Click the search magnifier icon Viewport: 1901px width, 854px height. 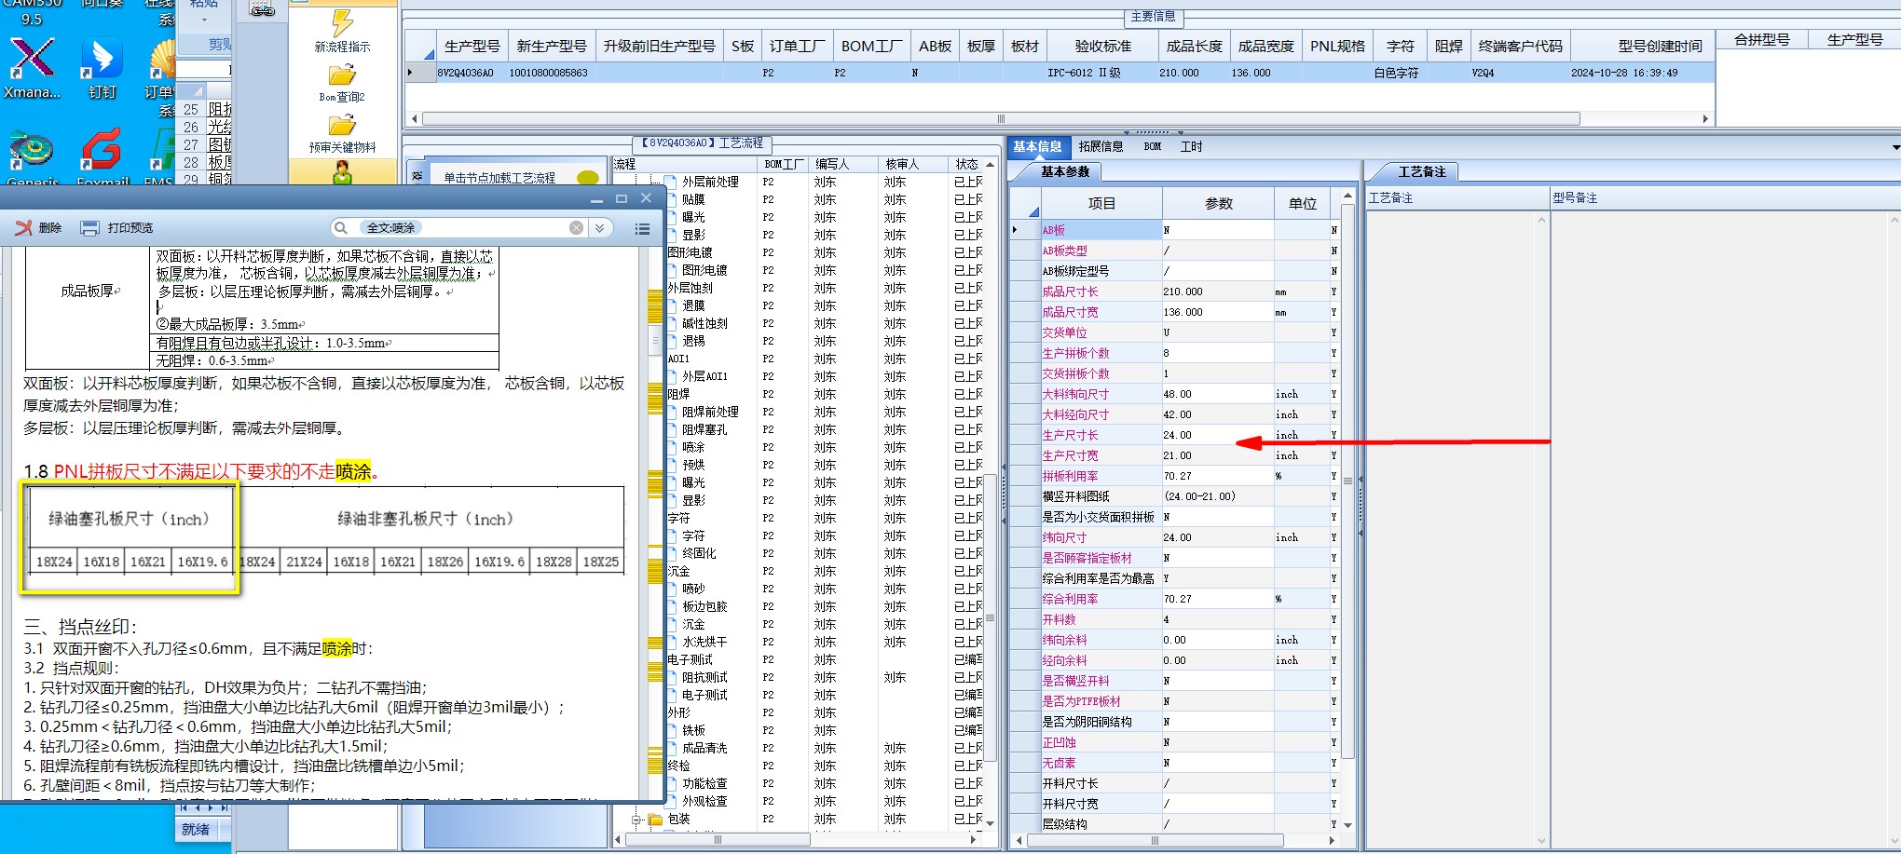point(341,228)
